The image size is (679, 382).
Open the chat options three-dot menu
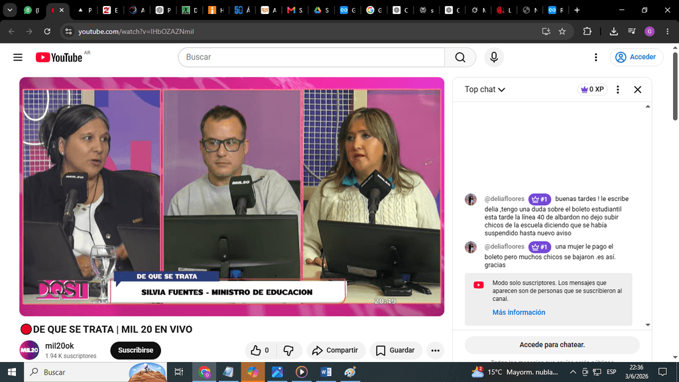pyautogui.click(x=618, y=90)
